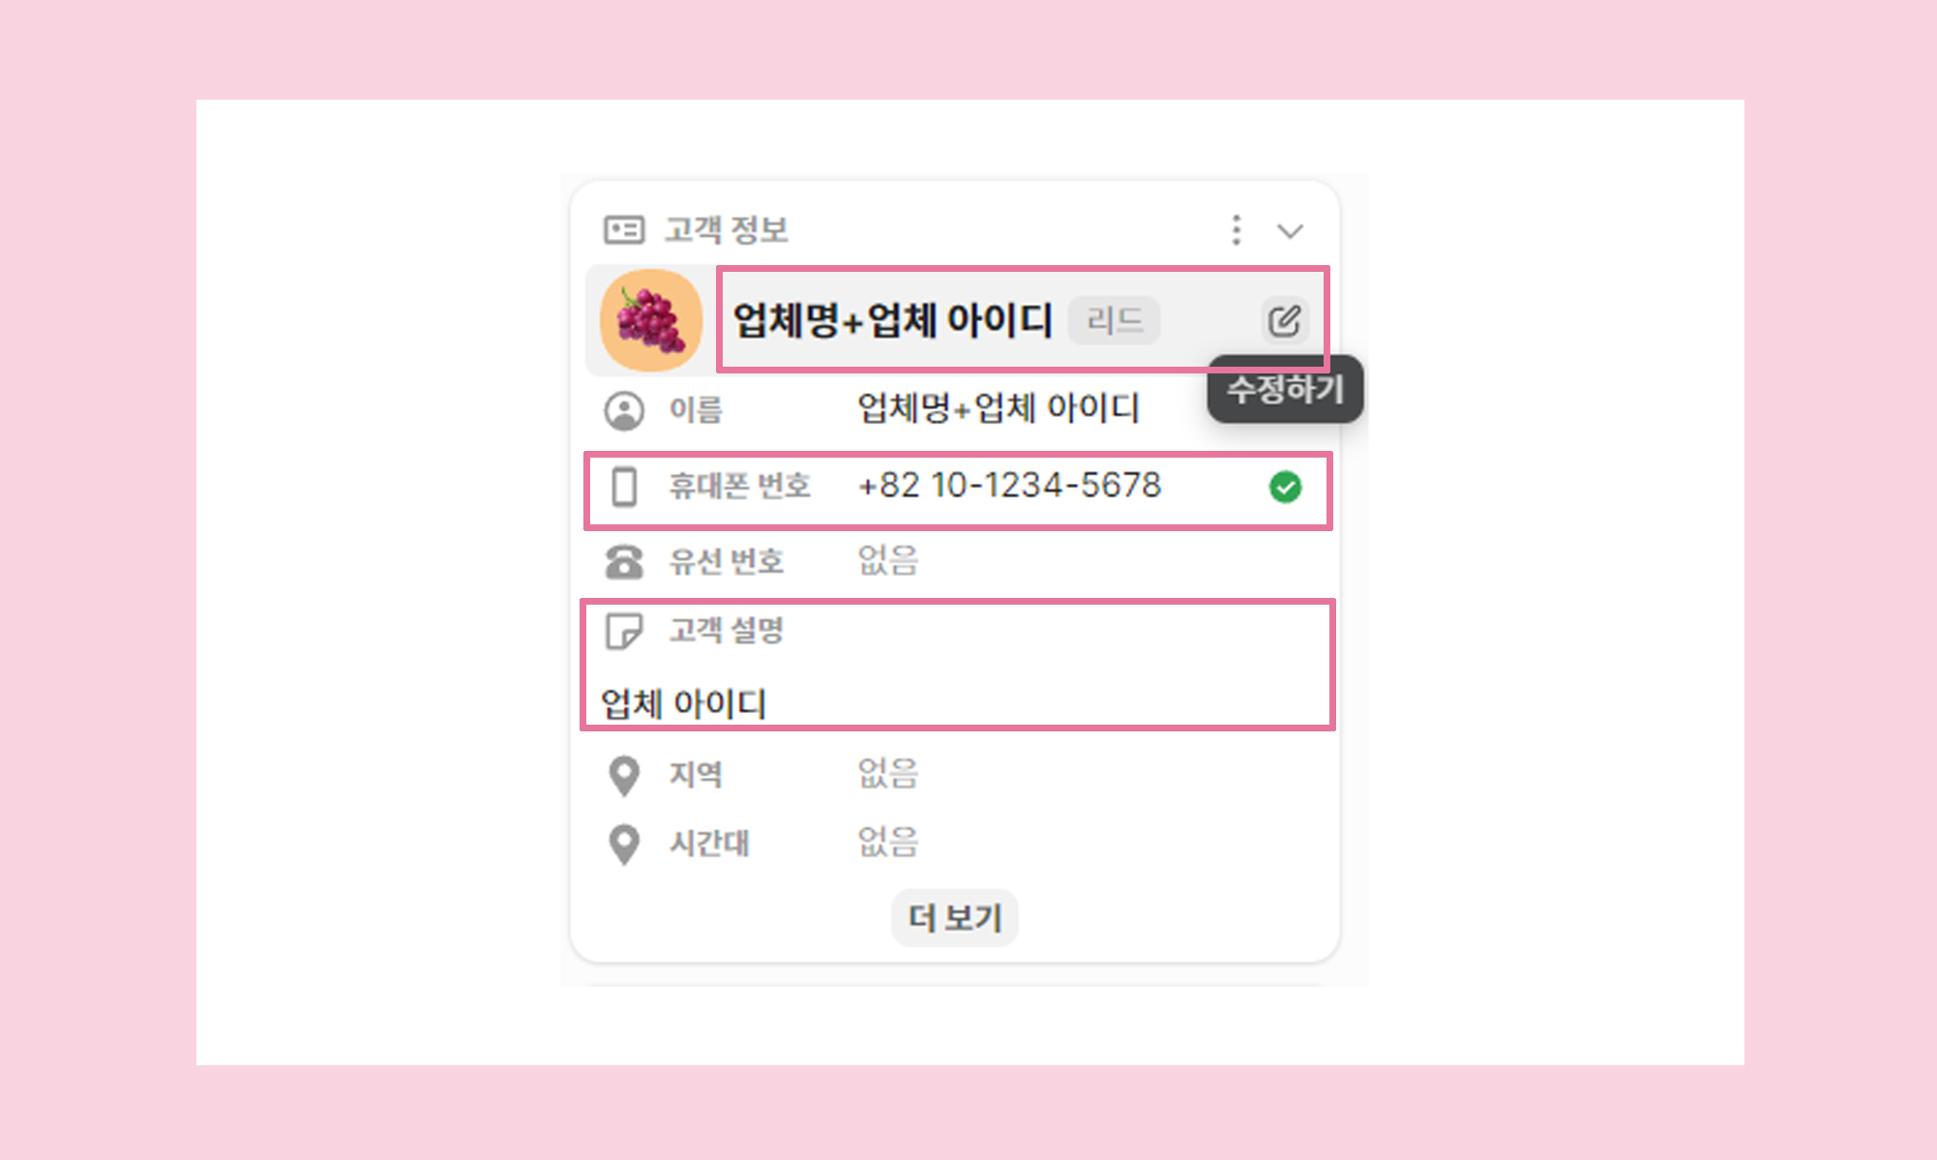Click the grape profile avatar

(651, 320)
